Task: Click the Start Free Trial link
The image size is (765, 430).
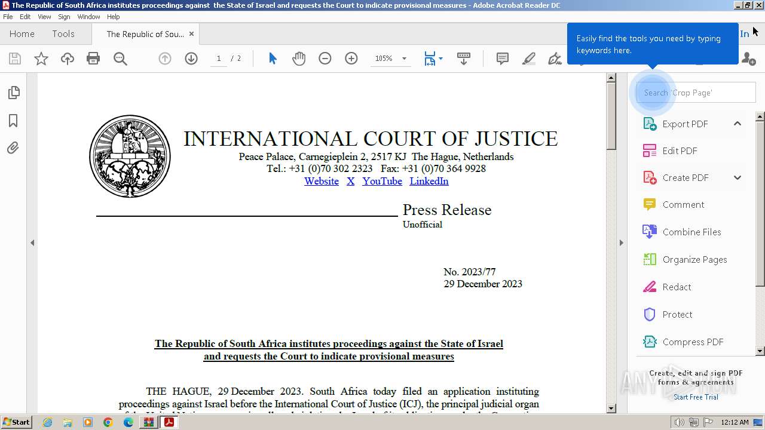Action: 696,397
